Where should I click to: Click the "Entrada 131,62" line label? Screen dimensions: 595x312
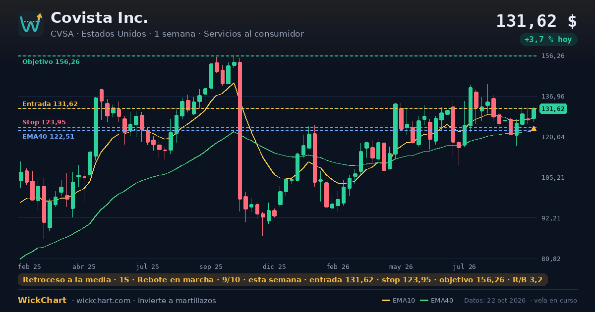50,104
